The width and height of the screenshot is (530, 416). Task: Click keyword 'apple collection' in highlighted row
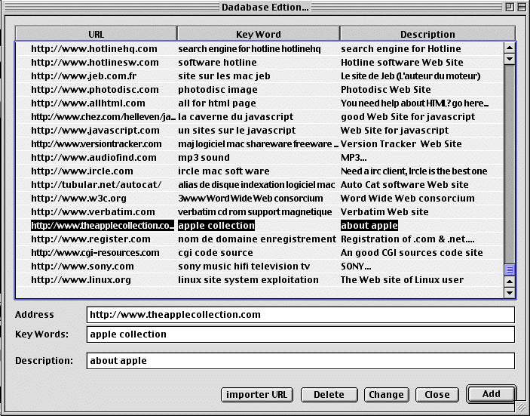tap(216, 226)
